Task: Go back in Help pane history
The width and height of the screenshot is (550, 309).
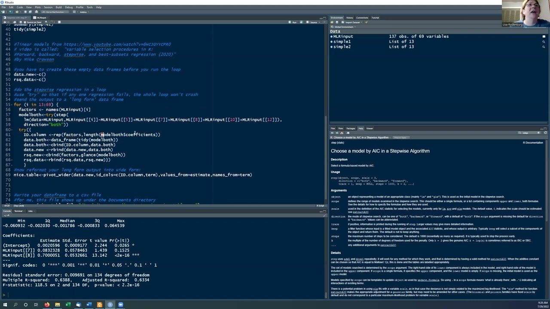Action: 332,133
